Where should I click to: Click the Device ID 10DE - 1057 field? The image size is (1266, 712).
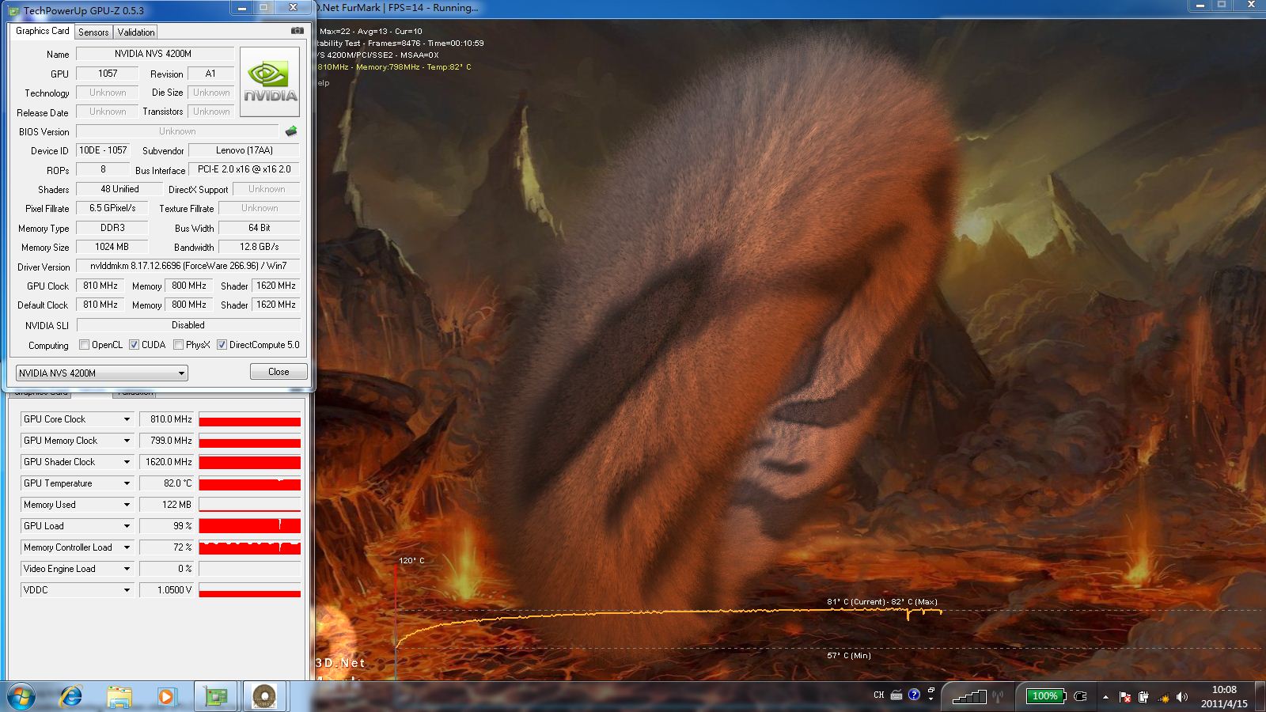tap(103, 150)
